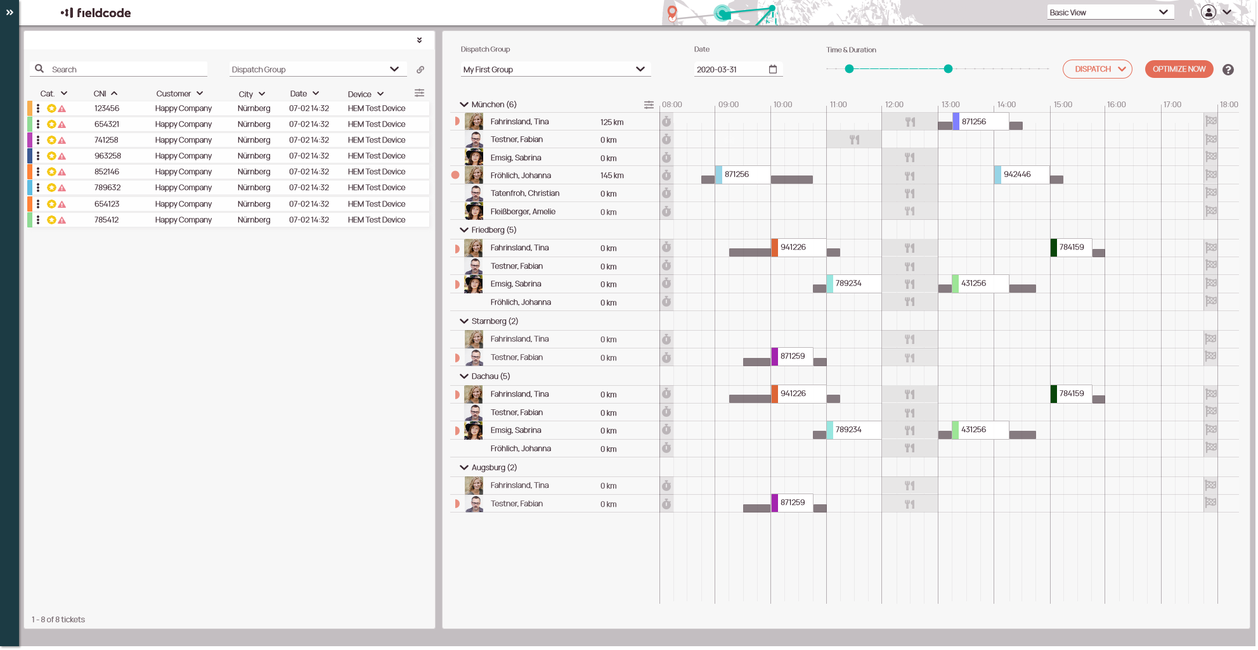Toggle the Date column sort arrow
This screenshot has width=1258, height=650.
click(x=316, y=93)
